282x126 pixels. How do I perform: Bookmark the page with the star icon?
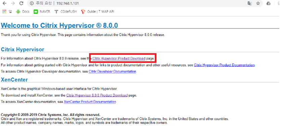point(258,3)
